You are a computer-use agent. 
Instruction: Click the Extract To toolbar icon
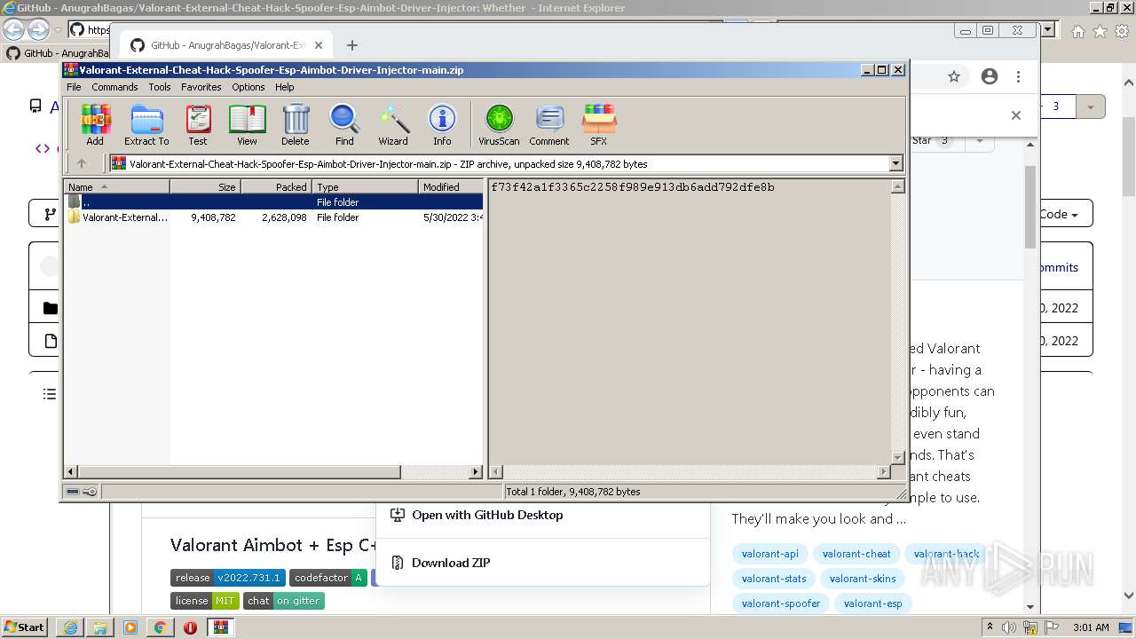click(x=146, y=124)
